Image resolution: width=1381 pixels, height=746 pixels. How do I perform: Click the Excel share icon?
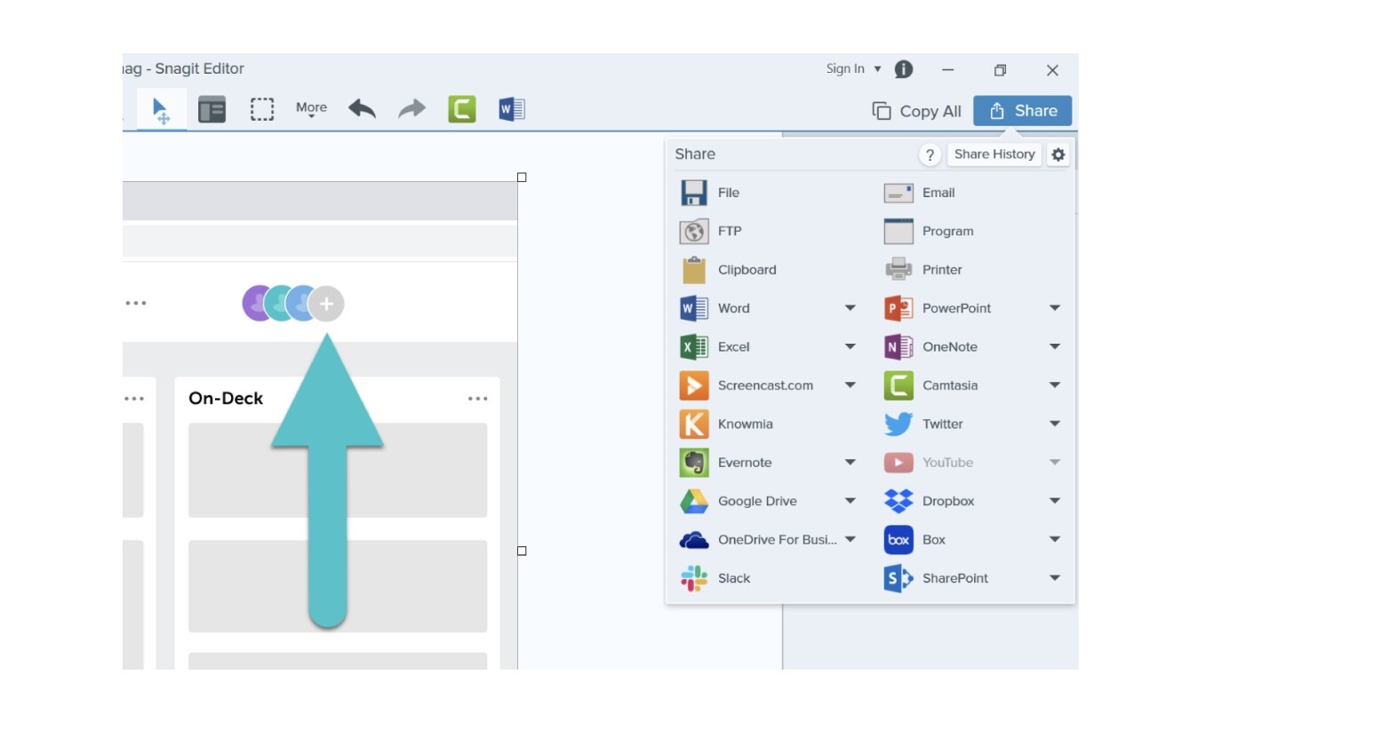pyautogui.click(x=694, y=347)
